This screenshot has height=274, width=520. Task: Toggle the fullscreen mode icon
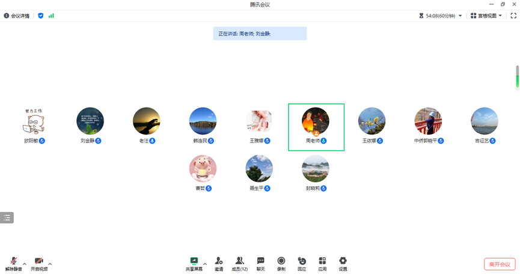(x=513, y=16)
